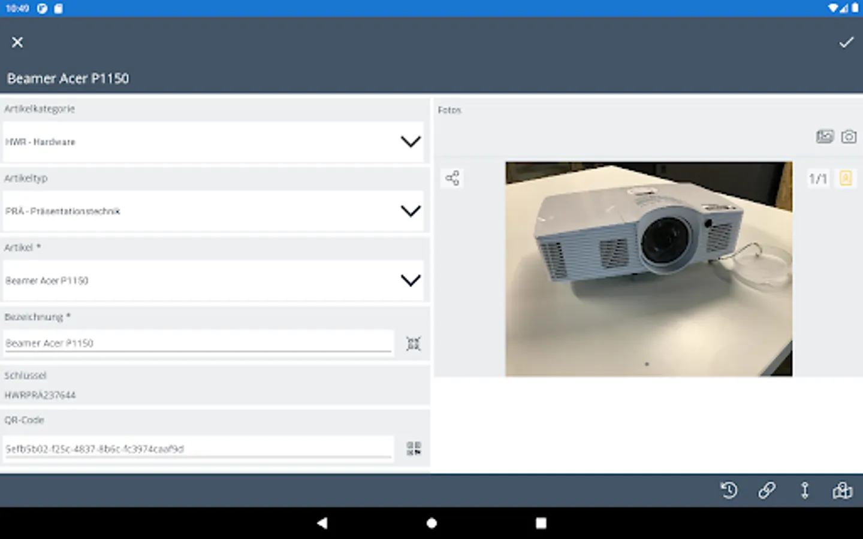Tap the Beamer Acer P1150 title
The height and width of the screenshot is (539, 863).
[68, 78]
